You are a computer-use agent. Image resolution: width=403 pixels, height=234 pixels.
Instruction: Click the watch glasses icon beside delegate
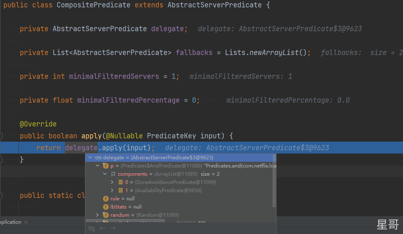98,158
